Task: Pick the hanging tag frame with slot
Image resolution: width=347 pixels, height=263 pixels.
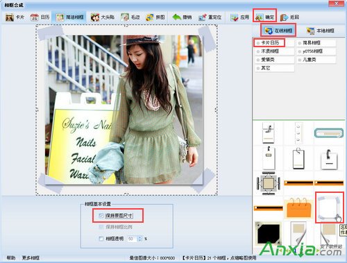Action: click(269, 158)
